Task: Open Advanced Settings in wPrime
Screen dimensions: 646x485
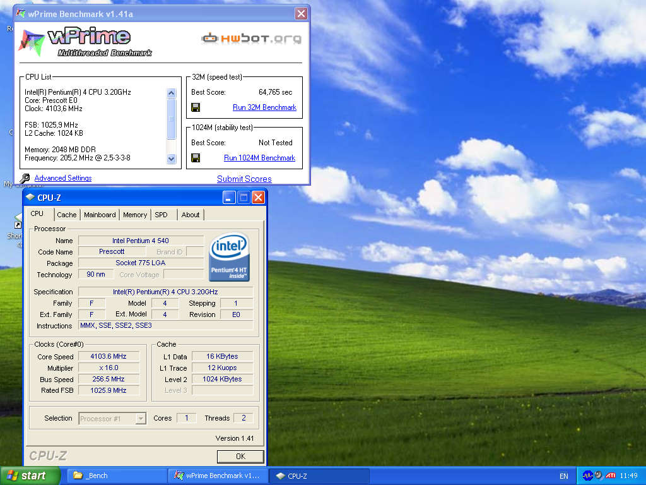Action: point(63,177)
